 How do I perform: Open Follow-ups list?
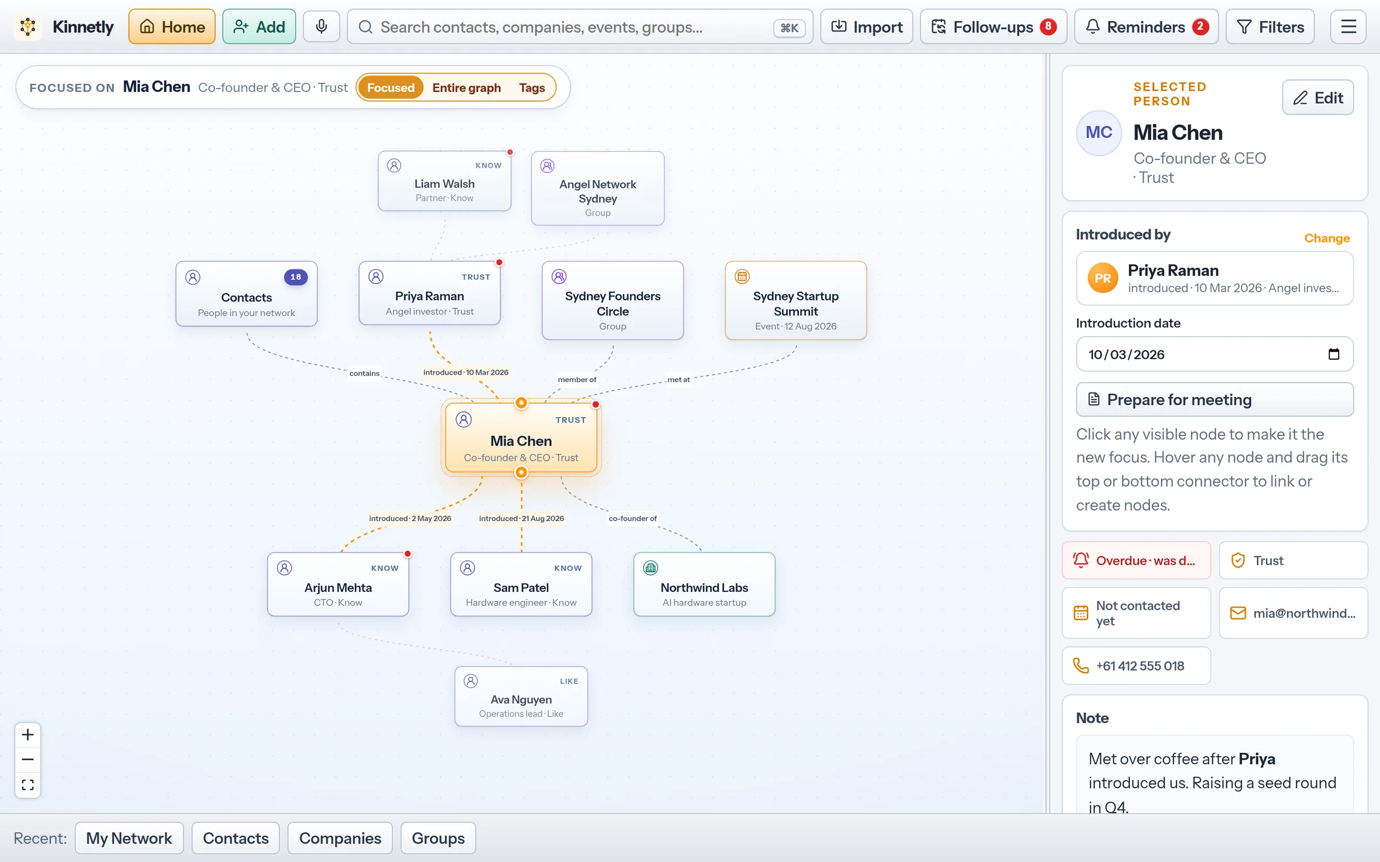coord(993,26)
